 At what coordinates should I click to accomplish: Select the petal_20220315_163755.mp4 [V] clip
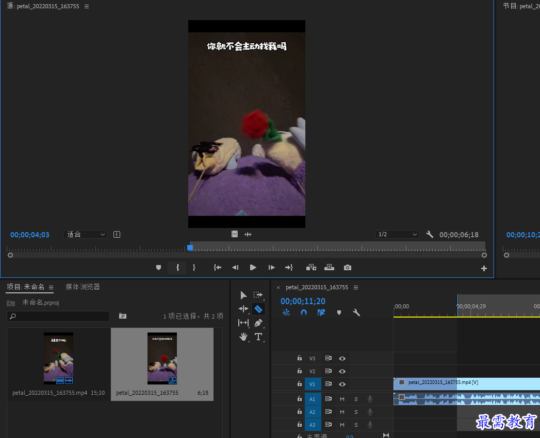coord(467,383)
